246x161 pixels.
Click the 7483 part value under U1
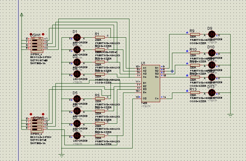(144, 103)
